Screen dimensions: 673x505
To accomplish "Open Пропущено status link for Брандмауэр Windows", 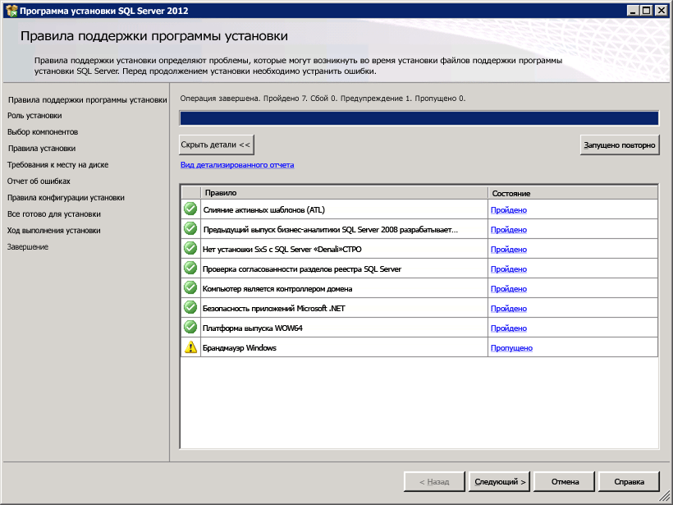I will (x=511, y=348).
